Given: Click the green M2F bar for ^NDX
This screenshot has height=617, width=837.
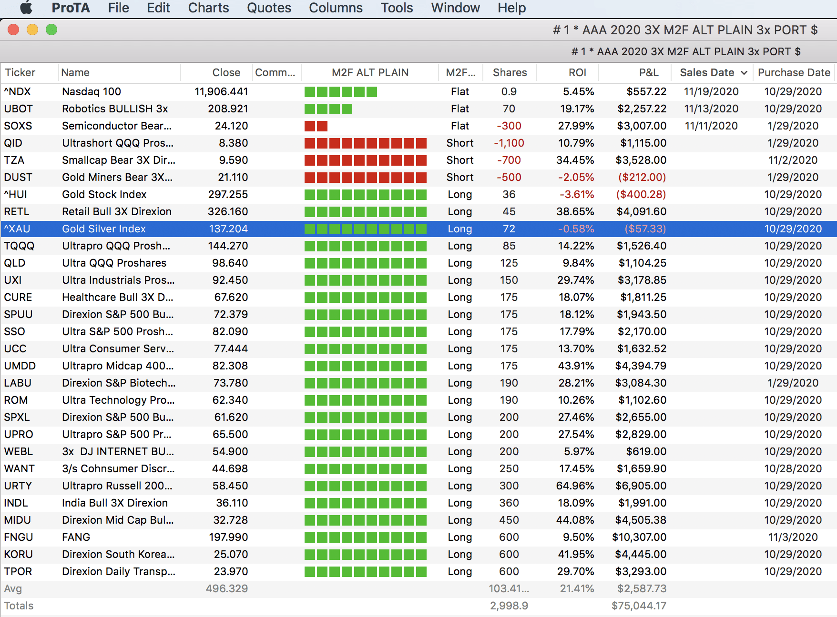Looking at the screenshot, I should tap(341, 92).
